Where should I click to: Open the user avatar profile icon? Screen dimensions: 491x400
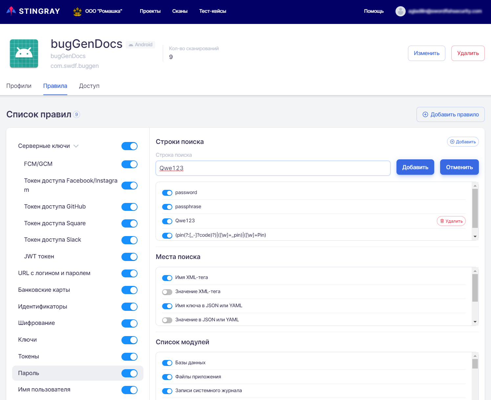[400, 11]
